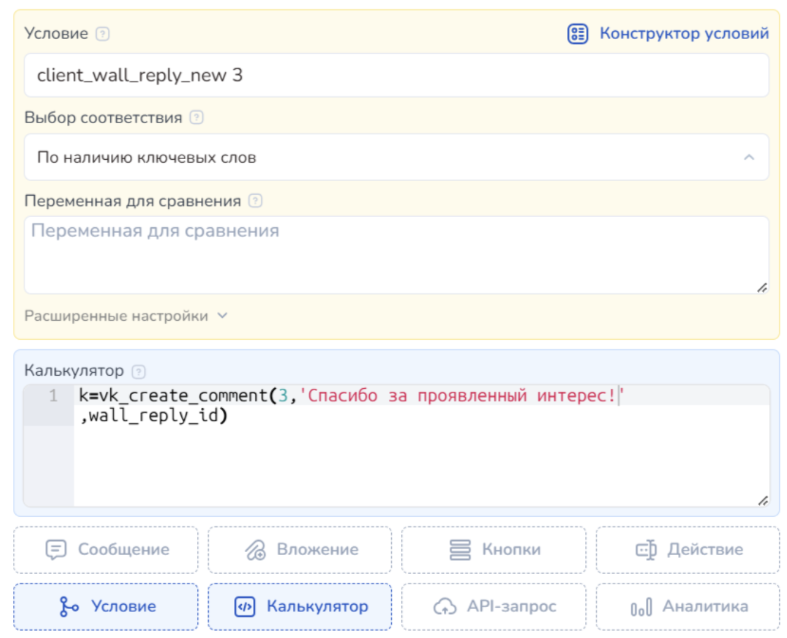The width and height of the screenshot is (787, 638).
Task: Click the API-запрос cloud icon
Action: pos(444,607)
